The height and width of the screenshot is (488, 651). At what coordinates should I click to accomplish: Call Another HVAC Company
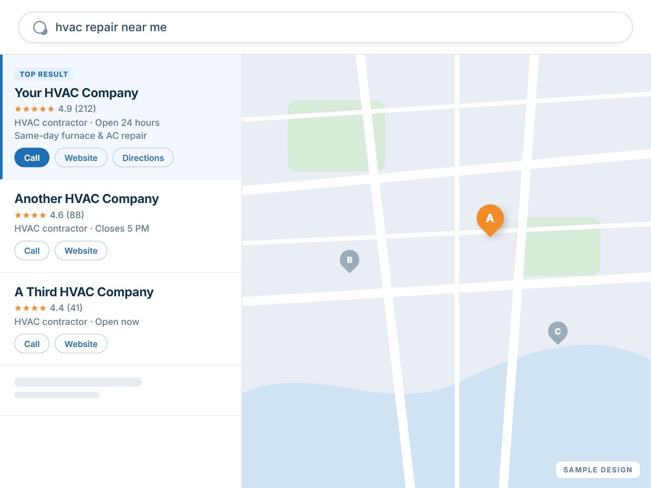(x=32, y=251)
